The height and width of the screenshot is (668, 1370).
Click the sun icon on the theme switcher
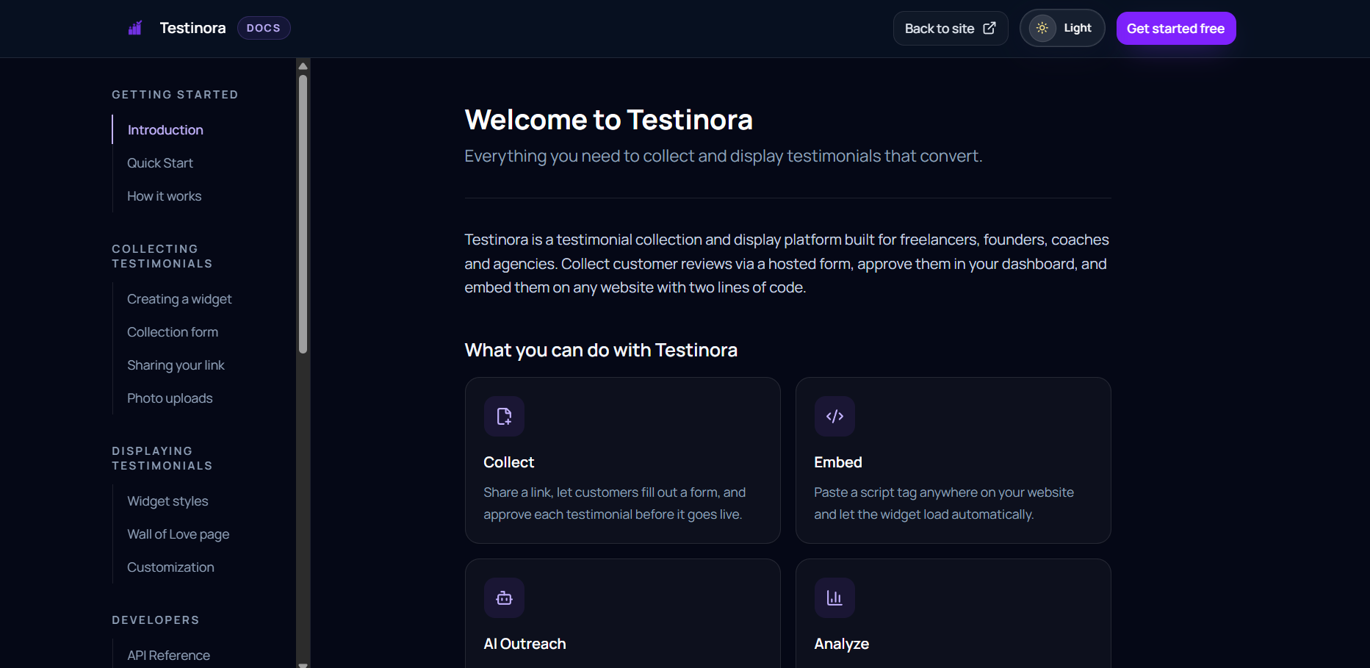[x=1042, y=27]
